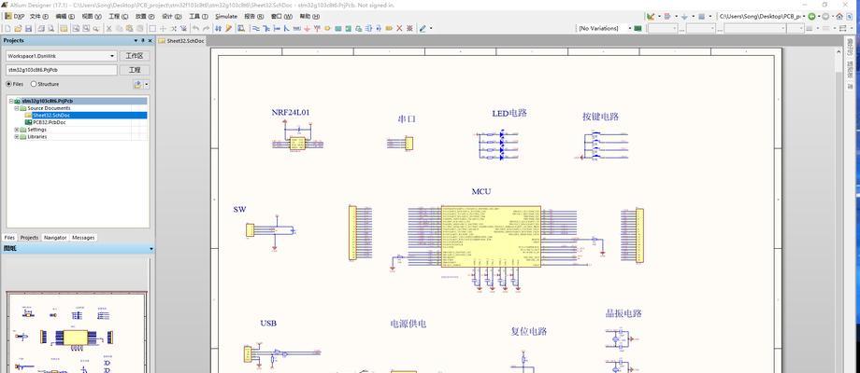Select Sheet32.SchDoc in the project tree
The height and width of the screenshot is (373, 860).
click(51, 116)
